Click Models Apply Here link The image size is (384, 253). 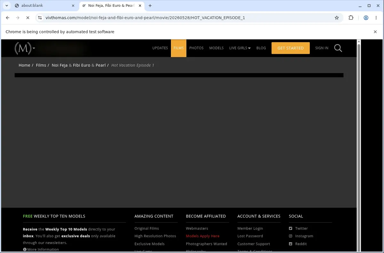tap(203, 236)
